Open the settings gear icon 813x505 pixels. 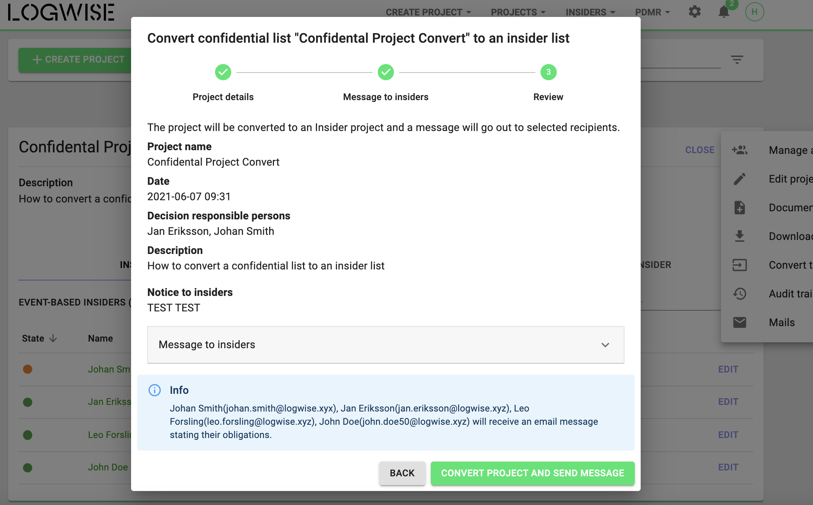point(694,12)
